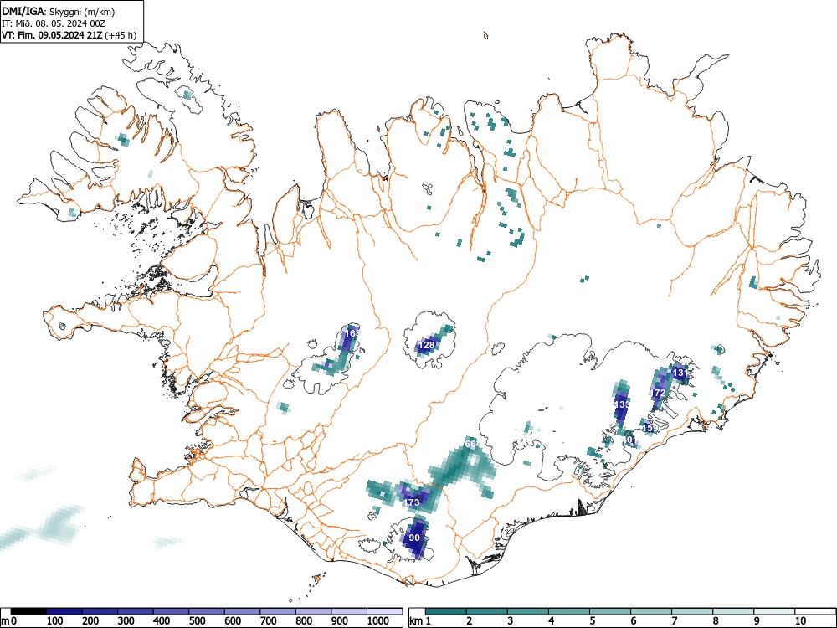Image resolution: width=837 pixels, height=628 pixels.
Task: Select the '8' tick on the km legend
Action: 716,621
